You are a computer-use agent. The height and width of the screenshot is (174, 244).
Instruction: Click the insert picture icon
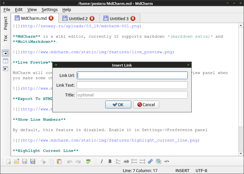pyautogui.click(x=159, y=161)
